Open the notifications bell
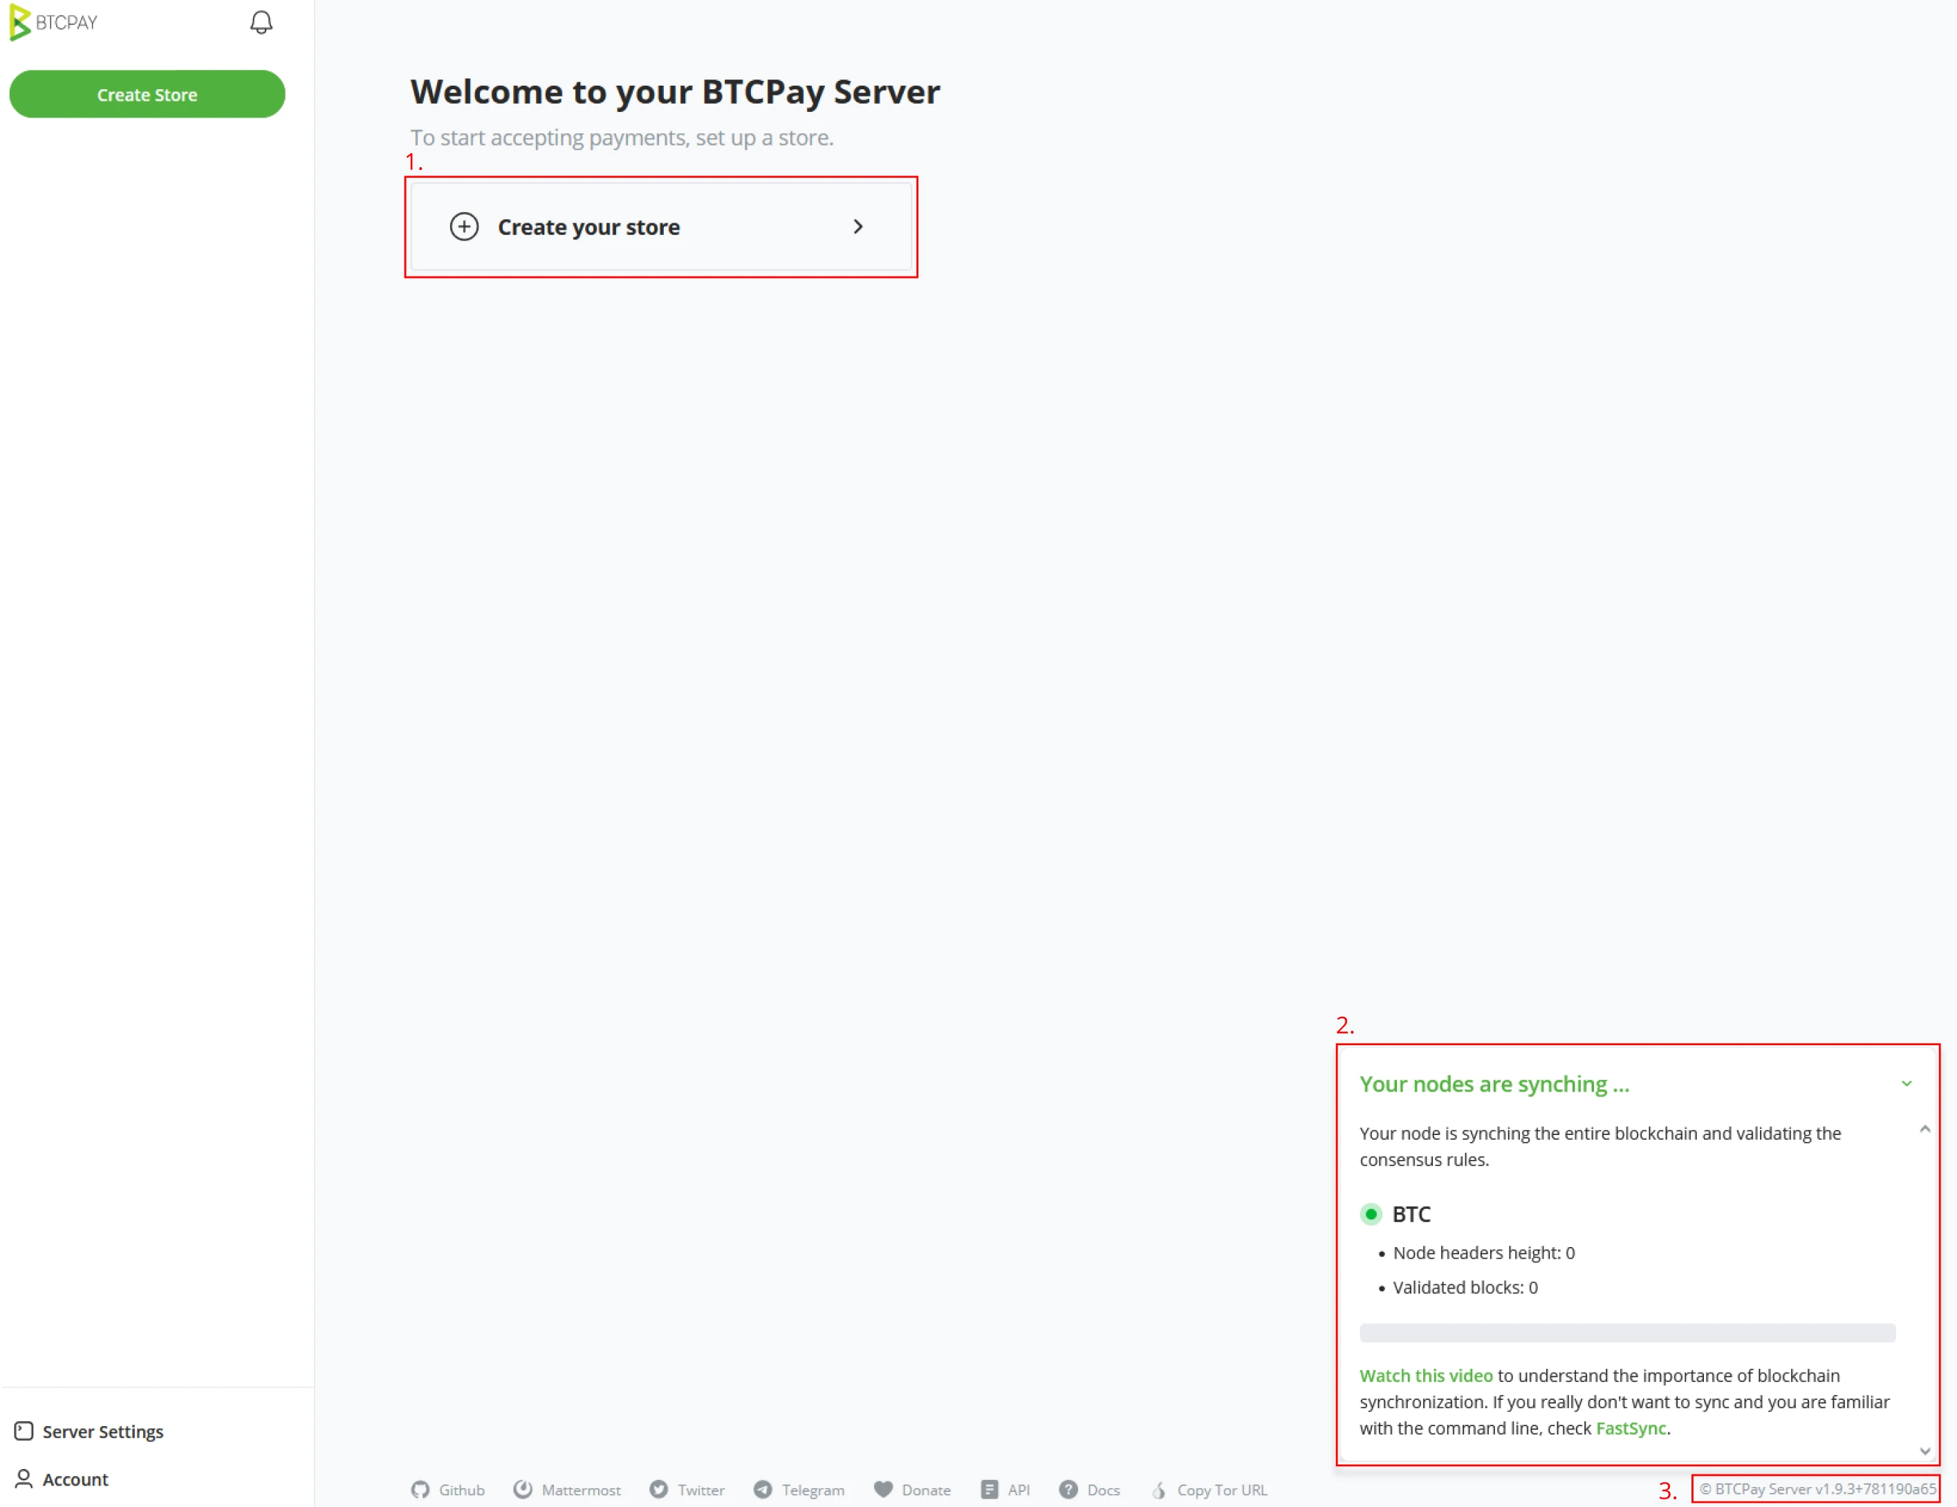 [x=261, y=22]
